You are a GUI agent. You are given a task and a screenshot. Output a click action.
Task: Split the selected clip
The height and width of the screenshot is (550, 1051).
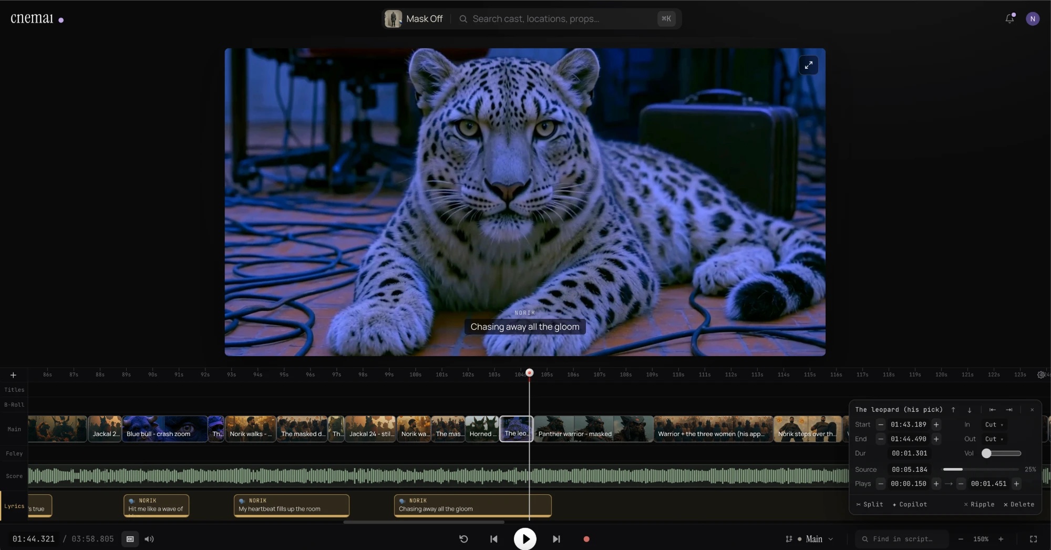[x=870, y=504]
